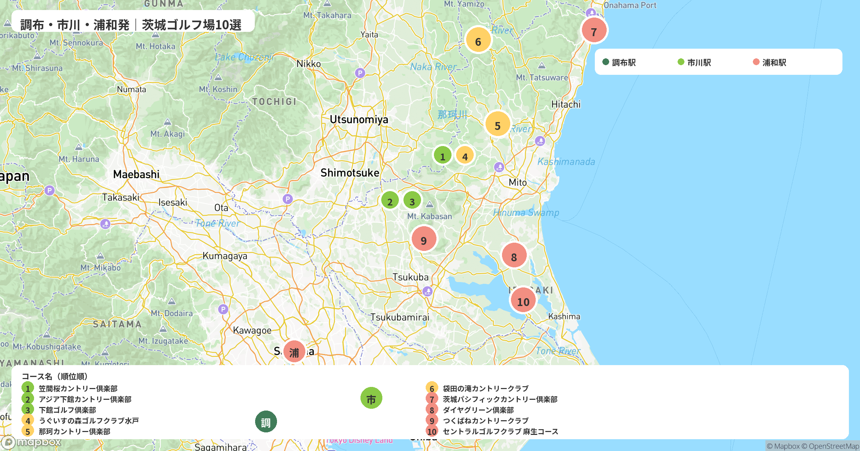Open the © OpenStreetMap attribution link
Image resolution: width=860 pixels, height=451 pixels.
coord(830,446)
